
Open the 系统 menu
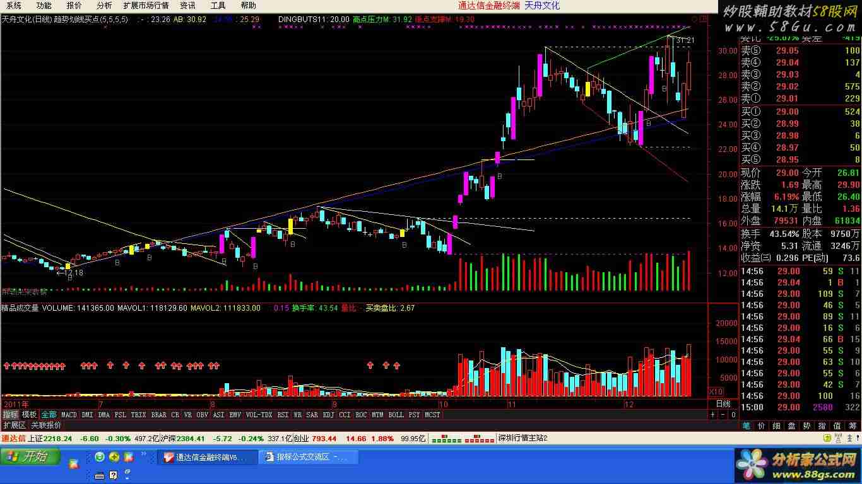coord(14,6)
